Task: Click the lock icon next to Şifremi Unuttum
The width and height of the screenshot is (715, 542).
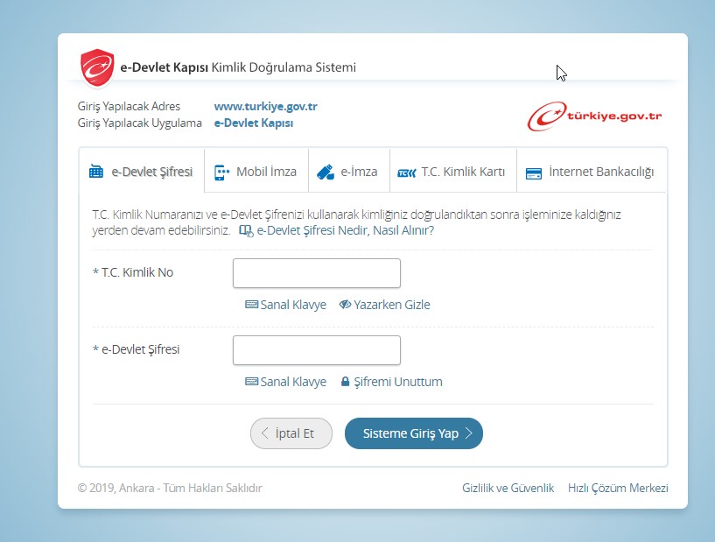Action: point(345,382)
